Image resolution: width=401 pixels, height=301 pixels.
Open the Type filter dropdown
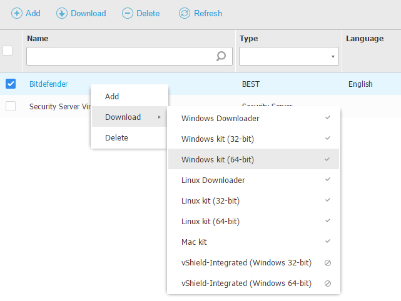click(288, 57)
